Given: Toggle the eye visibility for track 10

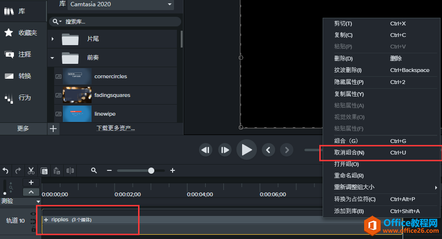Looking at the screenshot, I should 33,214.
